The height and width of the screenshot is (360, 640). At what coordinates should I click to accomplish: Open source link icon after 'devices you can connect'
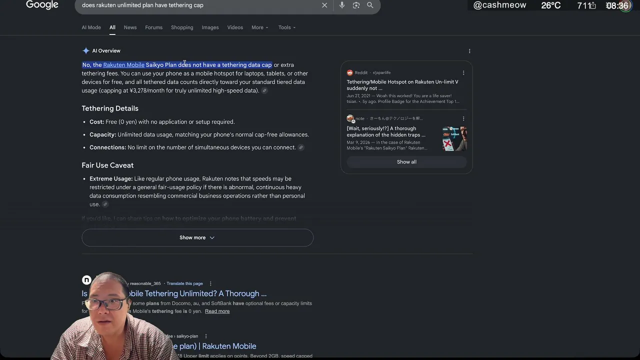(x=301, y=147)
